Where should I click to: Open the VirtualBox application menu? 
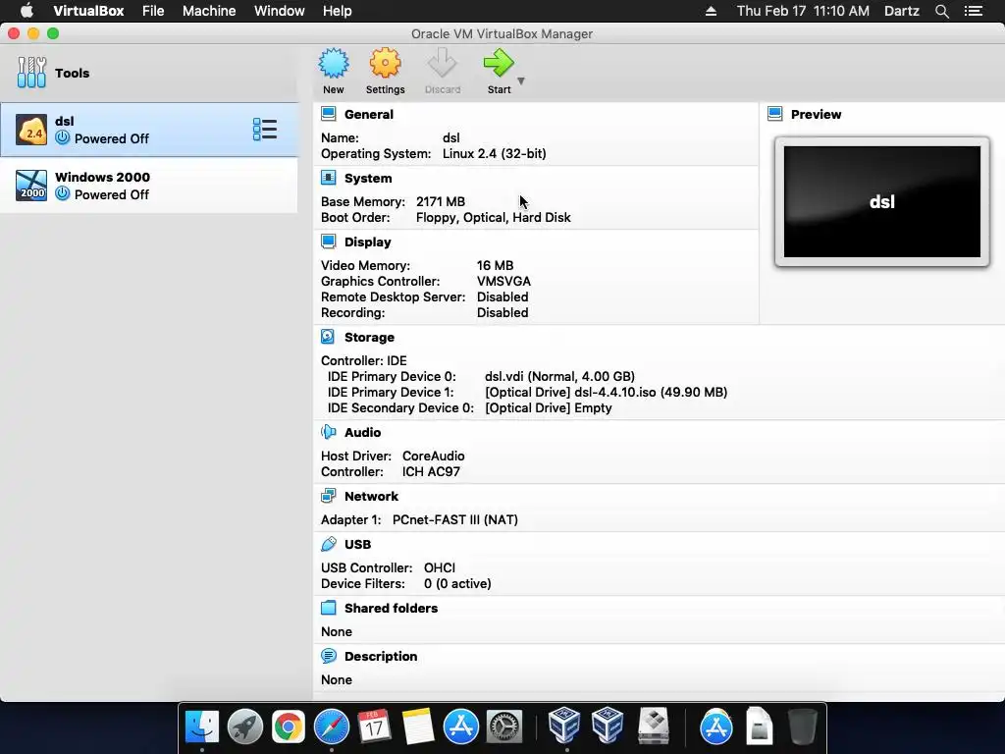tap(88, 11)
